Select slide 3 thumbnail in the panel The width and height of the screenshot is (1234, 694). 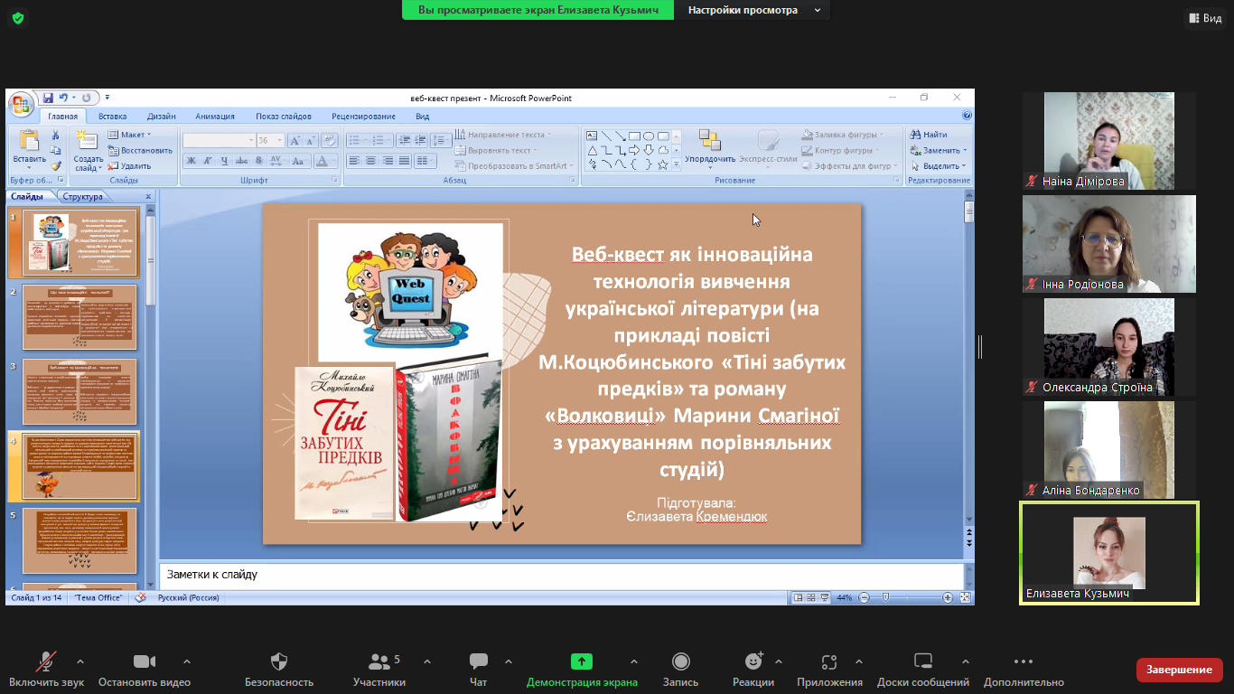coord(79,392)
